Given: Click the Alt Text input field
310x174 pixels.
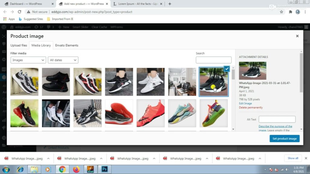Looking at the screenshot, I should coord(277,119).
